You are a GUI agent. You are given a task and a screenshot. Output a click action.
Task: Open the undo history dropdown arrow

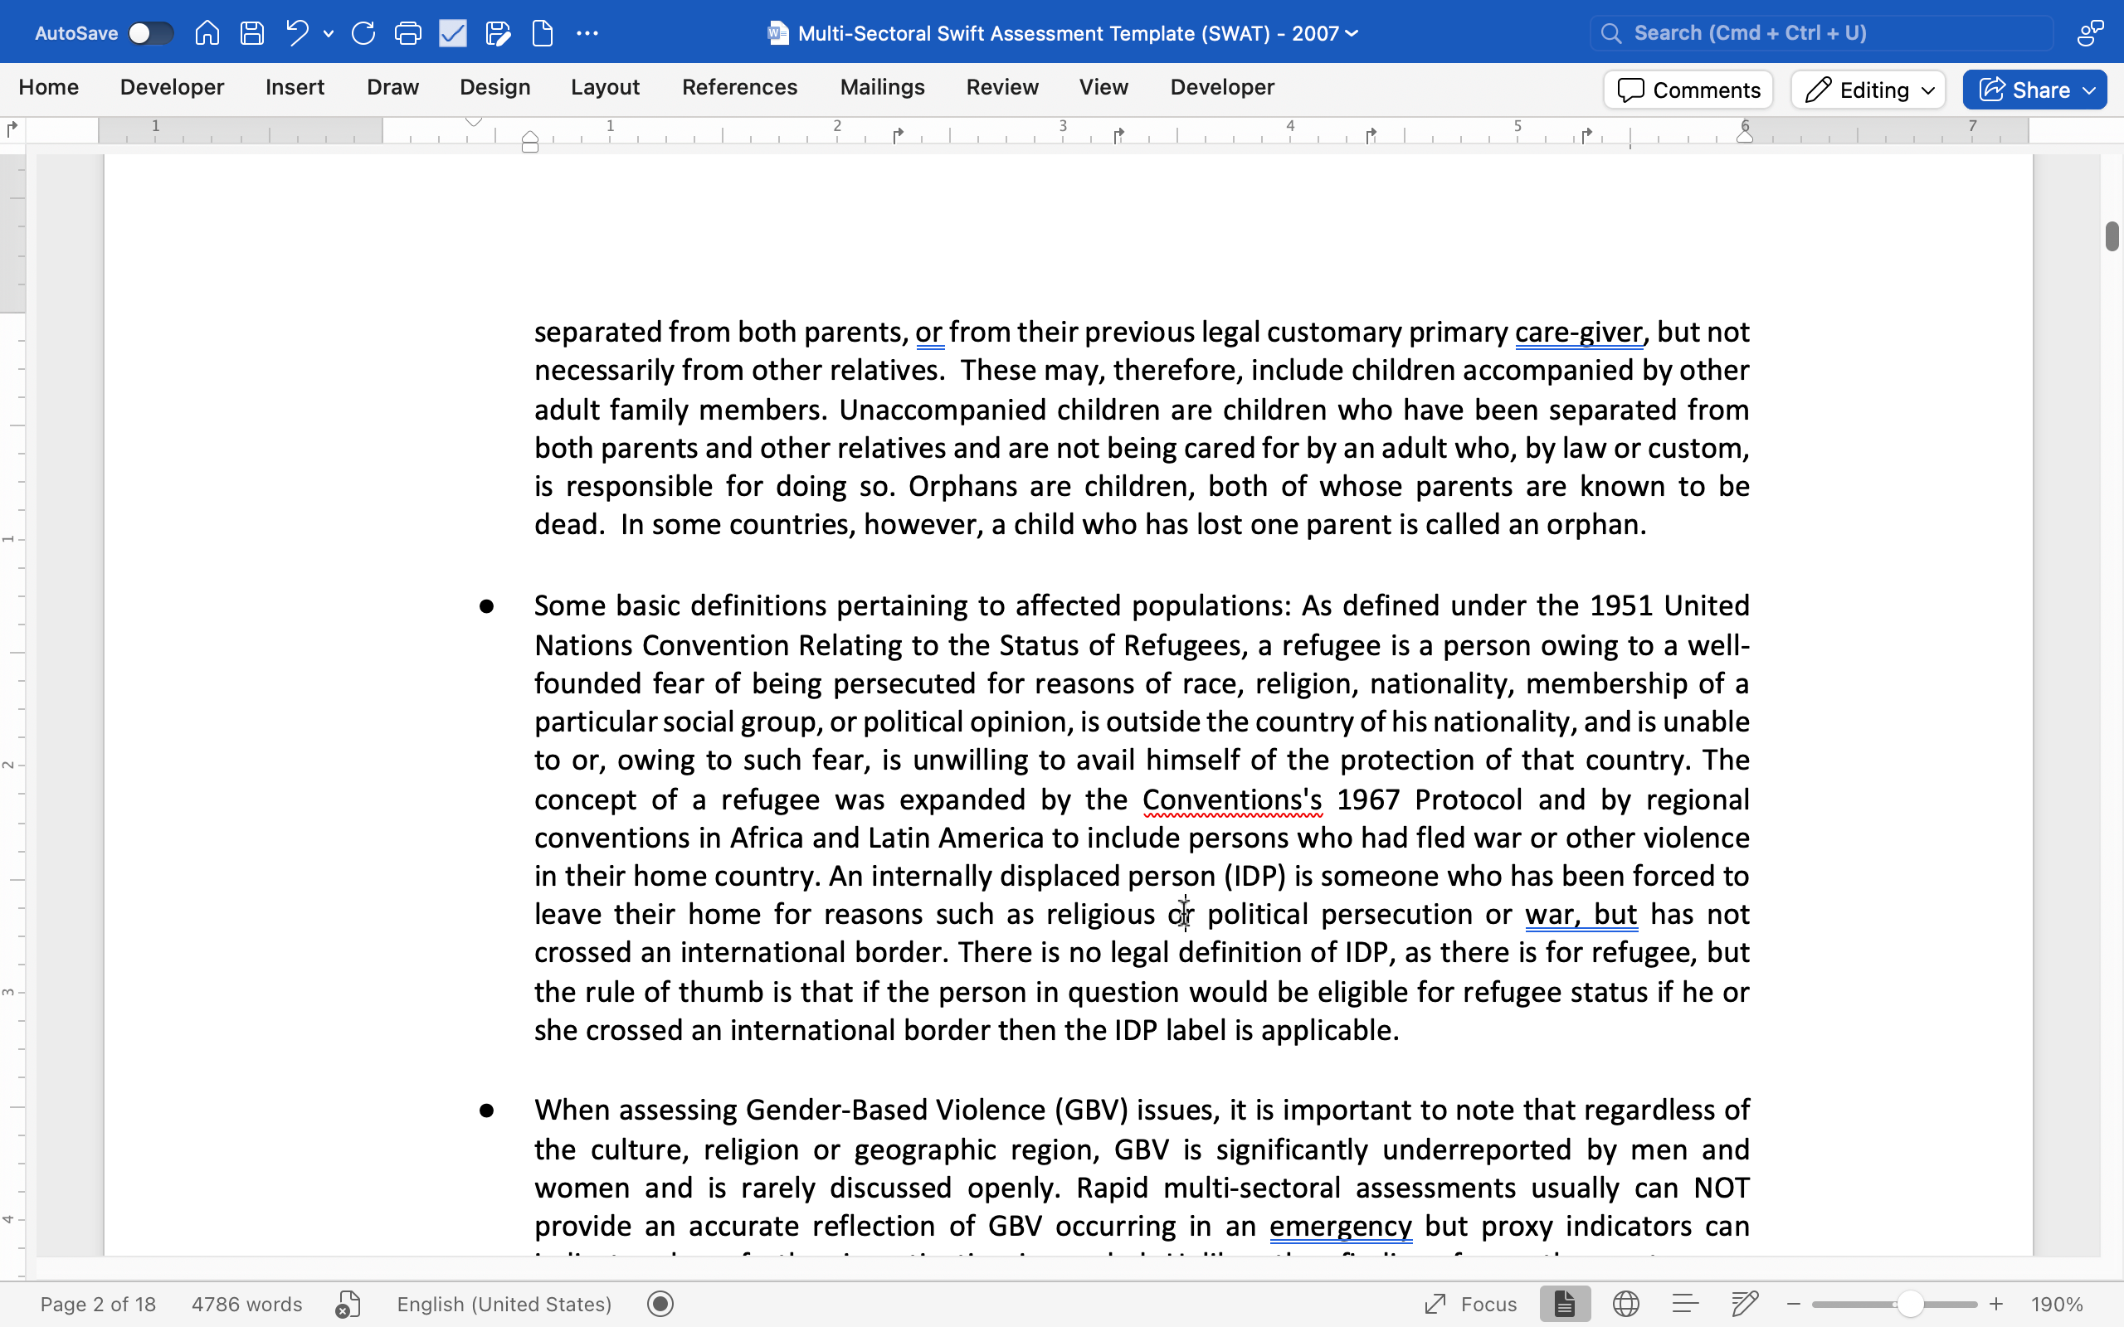pyautogui.click(x=329, y=34)
